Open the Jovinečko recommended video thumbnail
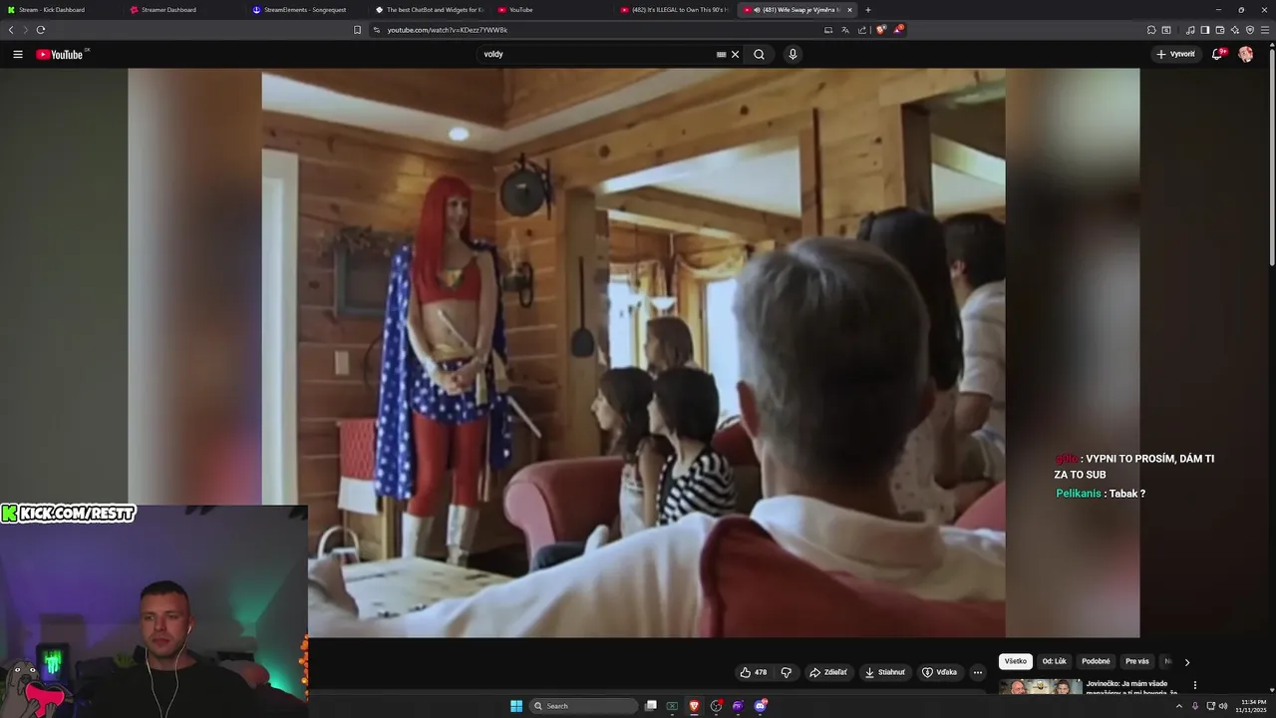This screenshot has width=1276, height=718. (x=1040, y=687)
